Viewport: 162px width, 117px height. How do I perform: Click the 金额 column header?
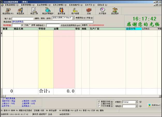click(64, 29)
